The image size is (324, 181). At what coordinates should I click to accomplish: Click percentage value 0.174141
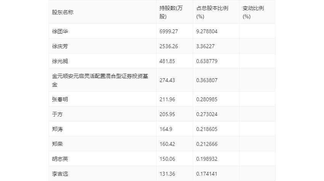click(207, 174)
